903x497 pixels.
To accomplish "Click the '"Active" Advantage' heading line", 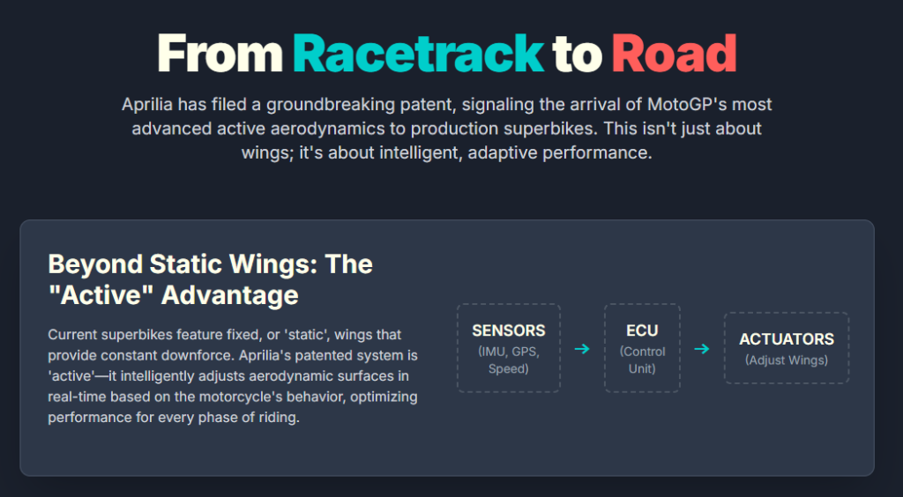I will pyautogui.click(x=173, y=294).
